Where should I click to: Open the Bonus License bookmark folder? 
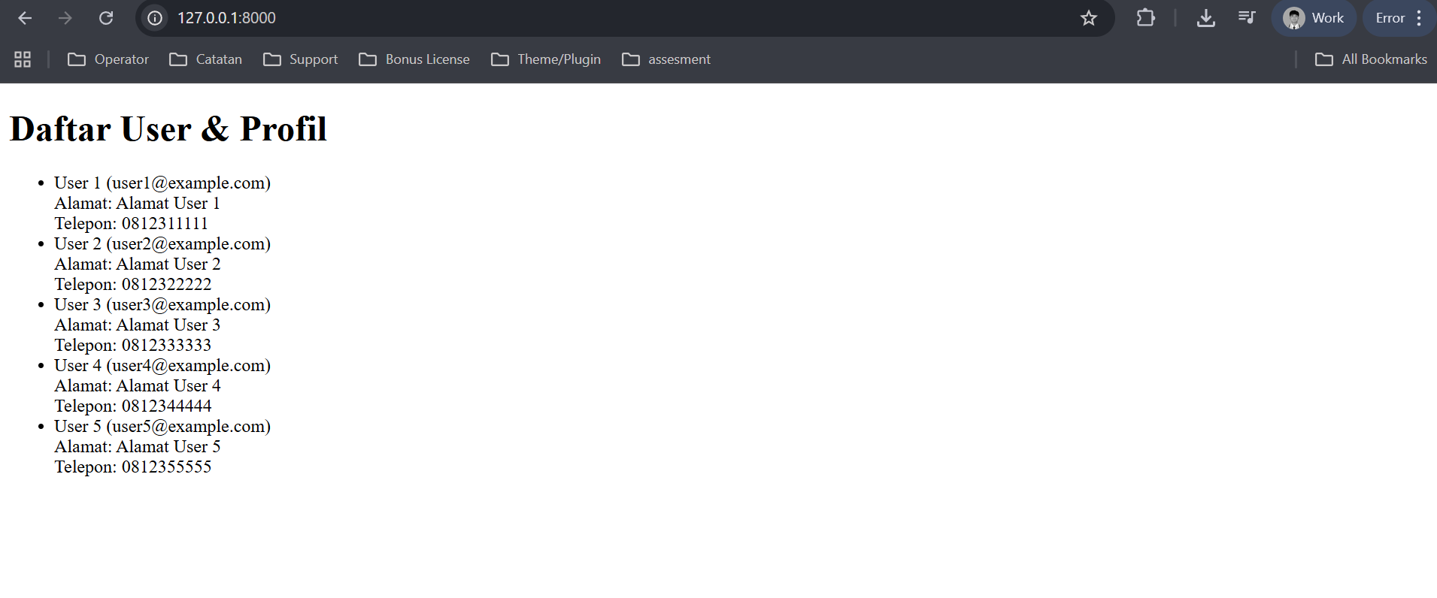(414, 59)
